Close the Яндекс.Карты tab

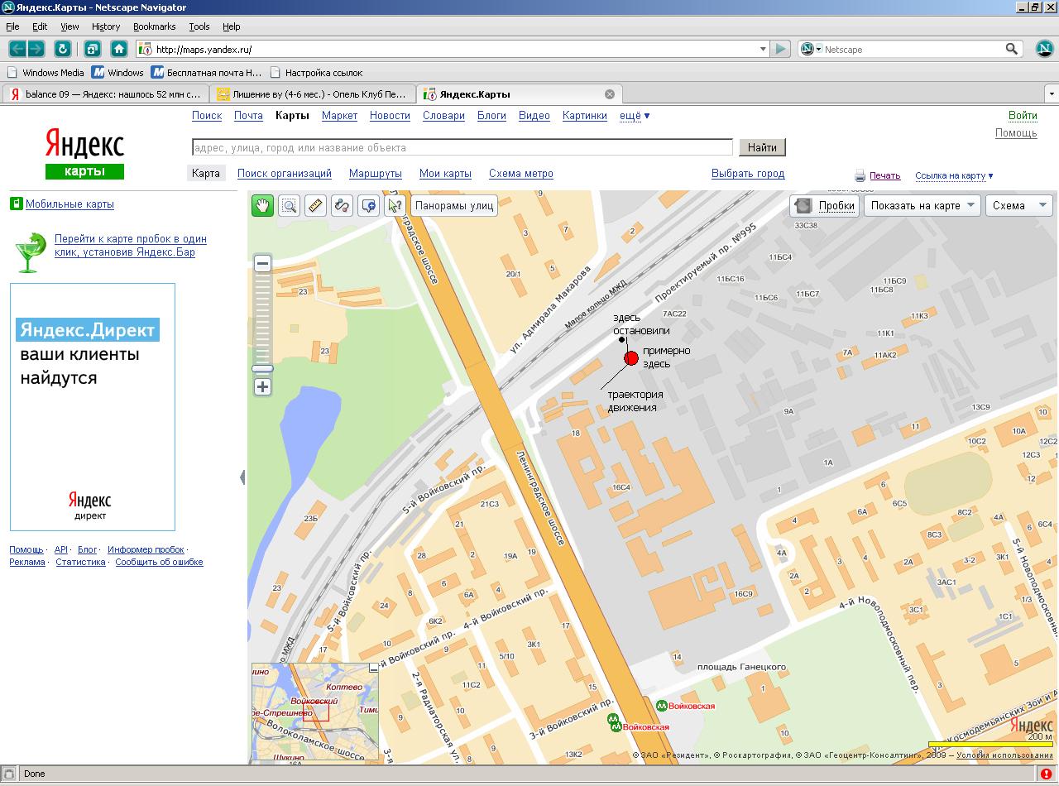[x=610, y=93]
